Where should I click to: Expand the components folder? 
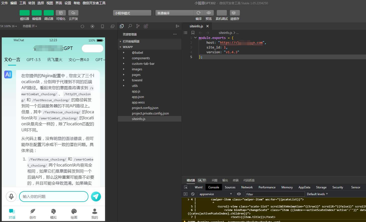tap(149, 58)
